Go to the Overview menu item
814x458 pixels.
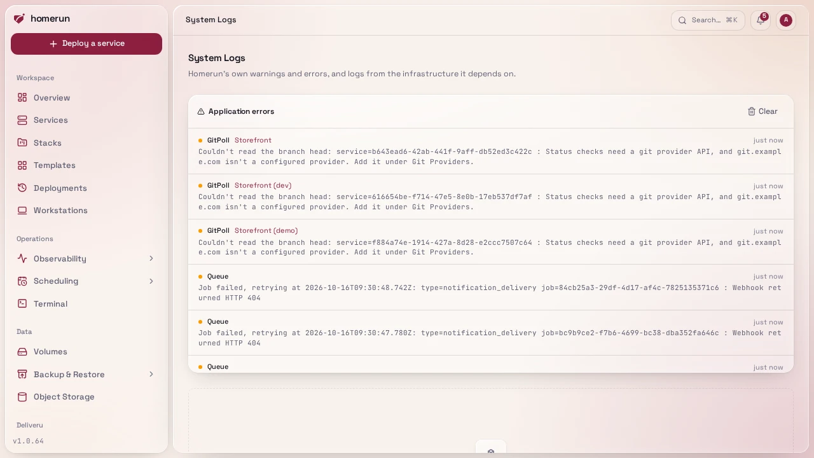pos(86,97)
